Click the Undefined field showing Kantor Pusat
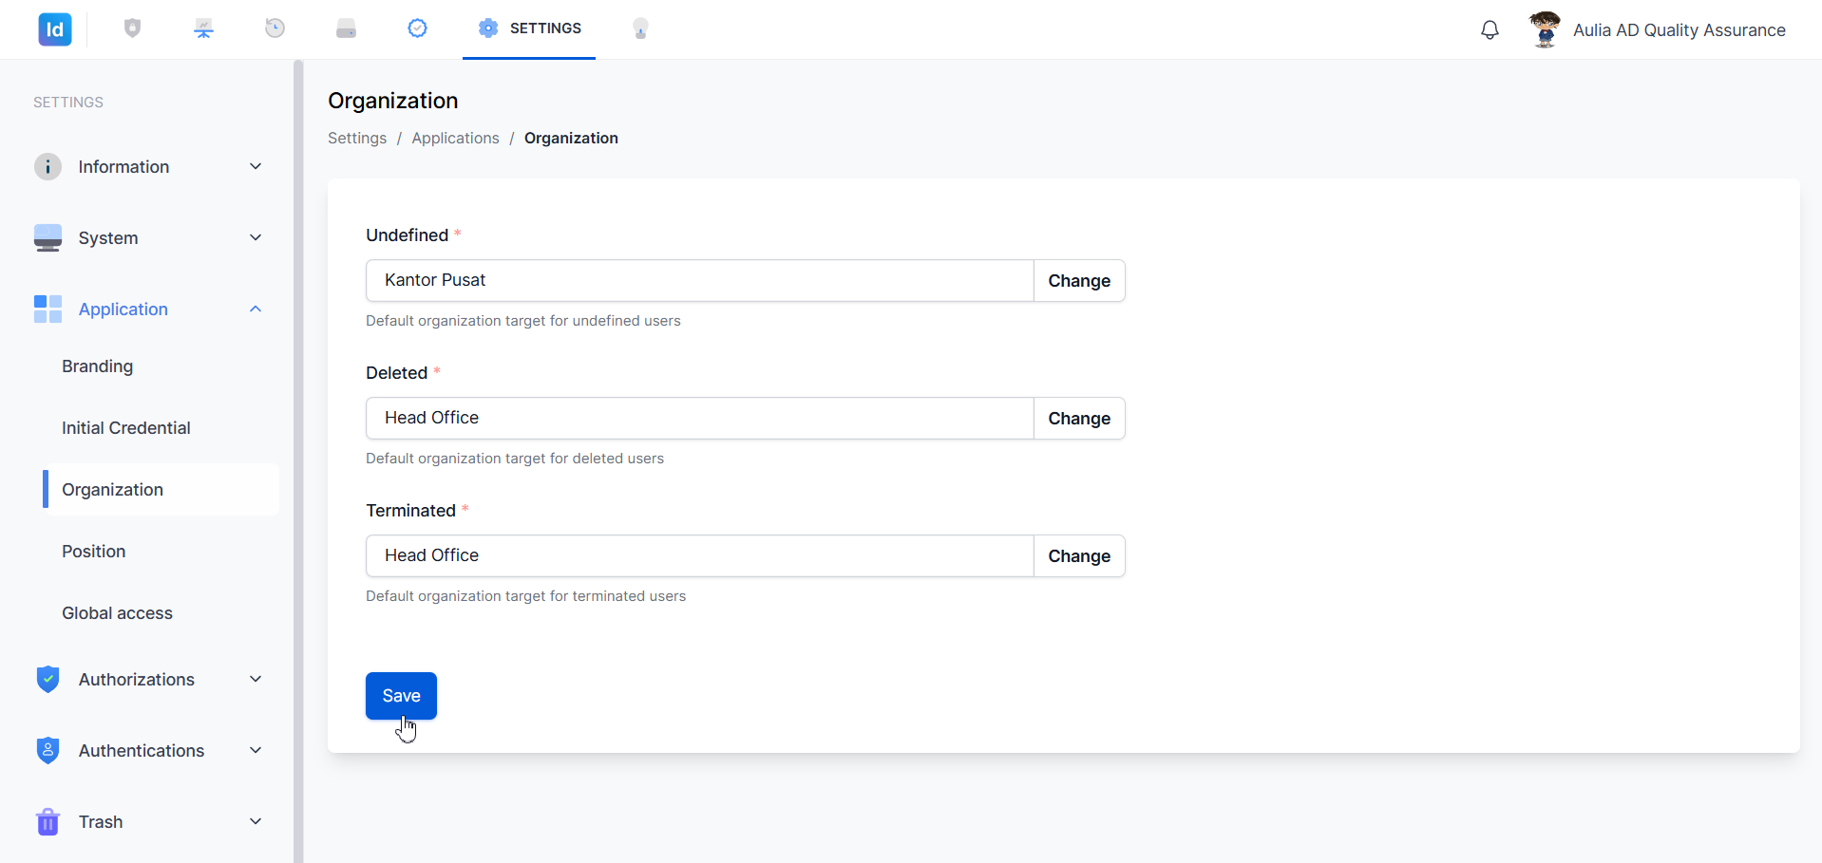 (699, 281)
